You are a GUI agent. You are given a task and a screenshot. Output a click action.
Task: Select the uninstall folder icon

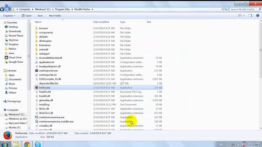point(36,49)
